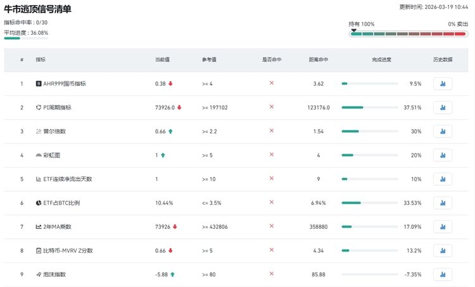475x287 pixels.
Task: Click the 牛市逃顶信号清单 page title
Action: click(37, 9)
